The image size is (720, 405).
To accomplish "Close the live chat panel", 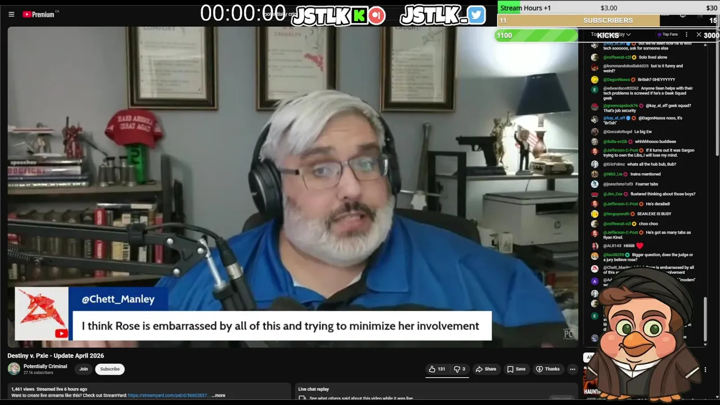I will (x=699, y=34).
